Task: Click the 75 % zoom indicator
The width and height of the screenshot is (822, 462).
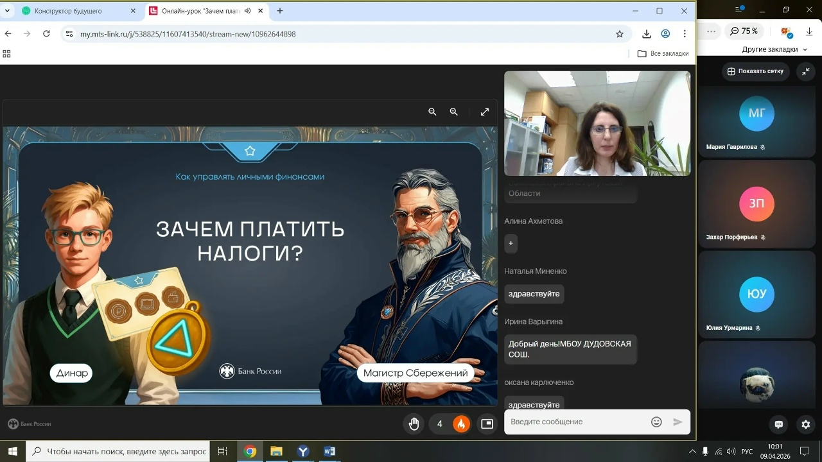Action: tap(744, 31)
